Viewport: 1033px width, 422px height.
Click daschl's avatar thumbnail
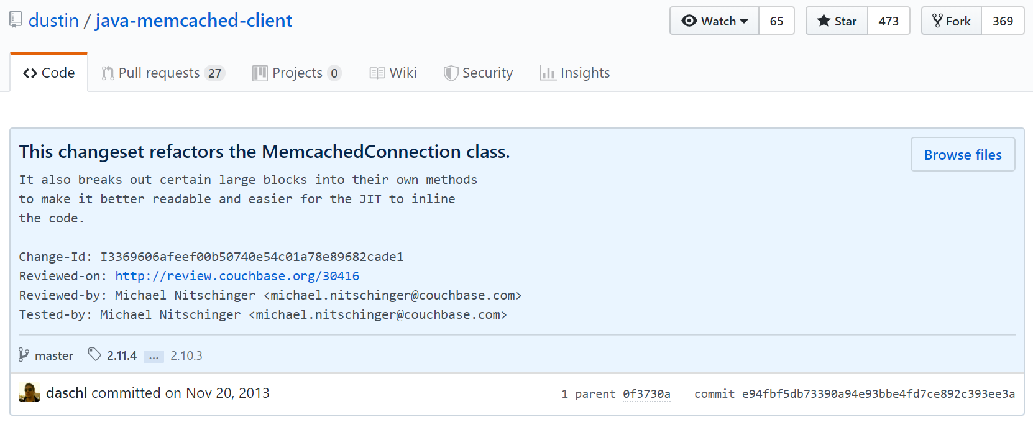click(29, 393)
